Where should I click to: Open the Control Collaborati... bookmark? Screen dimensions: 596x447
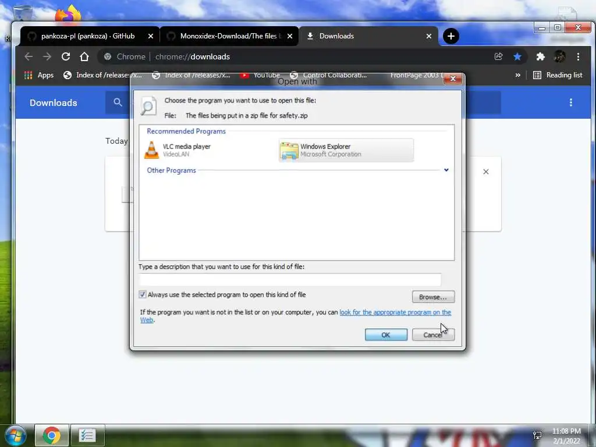(328, 75)
